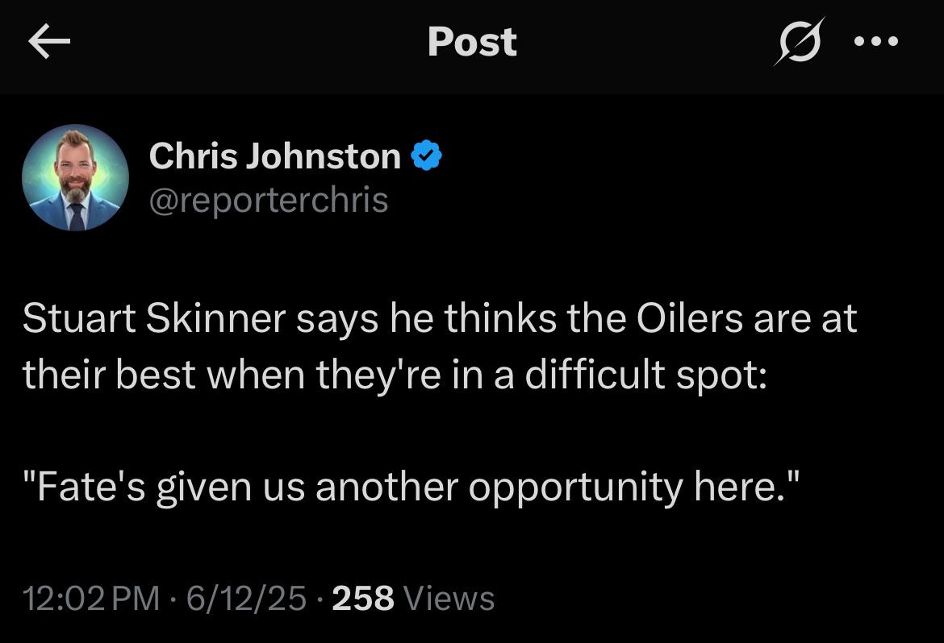Tap the Post header title
The image size is (944, 643).
(x=472, y=42)
